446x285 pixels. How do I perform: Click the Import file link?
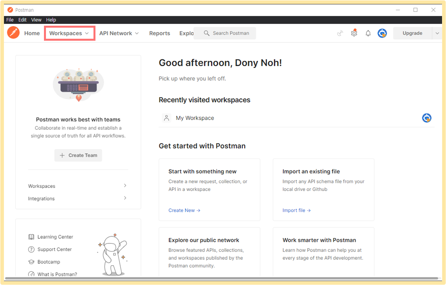(296, 210)
